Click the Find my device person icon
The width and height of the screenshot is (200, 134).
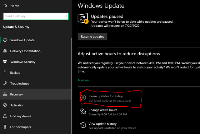click(x=5, y=116)
